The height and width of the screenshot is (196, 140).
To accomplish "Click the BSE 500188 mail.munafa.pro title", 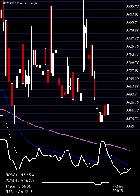I will coord(22,3).
